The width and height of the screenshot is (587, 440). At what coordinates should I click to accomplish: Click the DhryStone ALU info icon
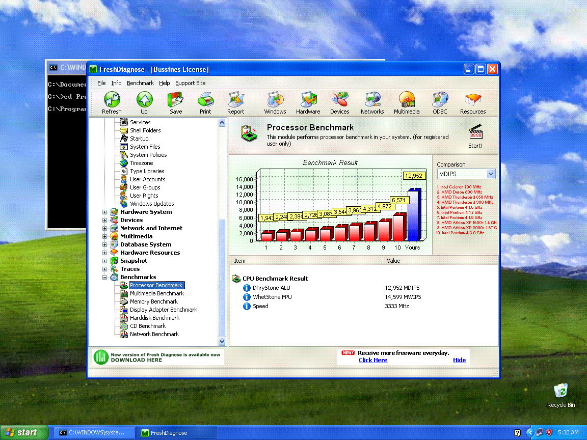pyautogui.click(x=247, y=288)
